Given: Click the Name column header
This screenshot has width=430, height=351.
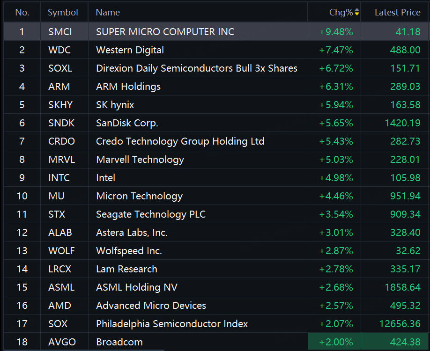Looking at the screenshot, I should [x=108, y=12].
